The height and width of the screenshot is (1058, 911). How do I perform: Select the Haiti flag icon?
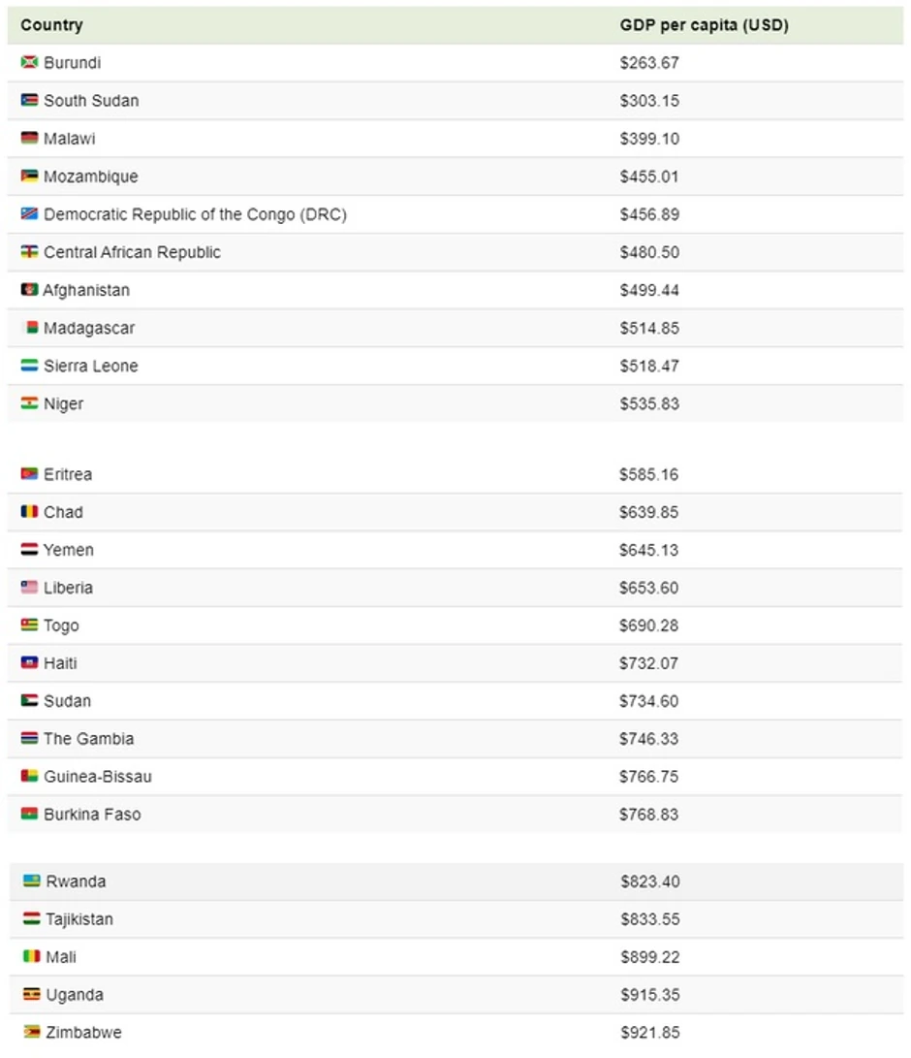point(29,662)
